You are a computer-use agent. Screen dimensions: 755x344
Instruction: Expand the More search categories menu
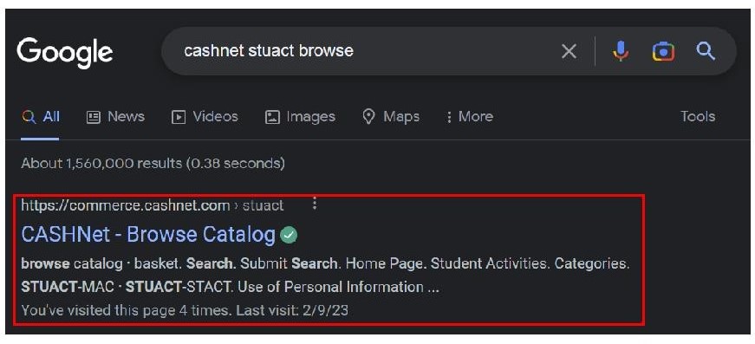tap(470, 117)
